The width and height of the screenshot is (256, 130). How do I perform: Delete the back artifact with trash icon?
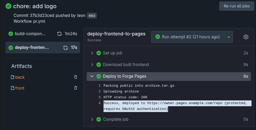tap(76, 77)
